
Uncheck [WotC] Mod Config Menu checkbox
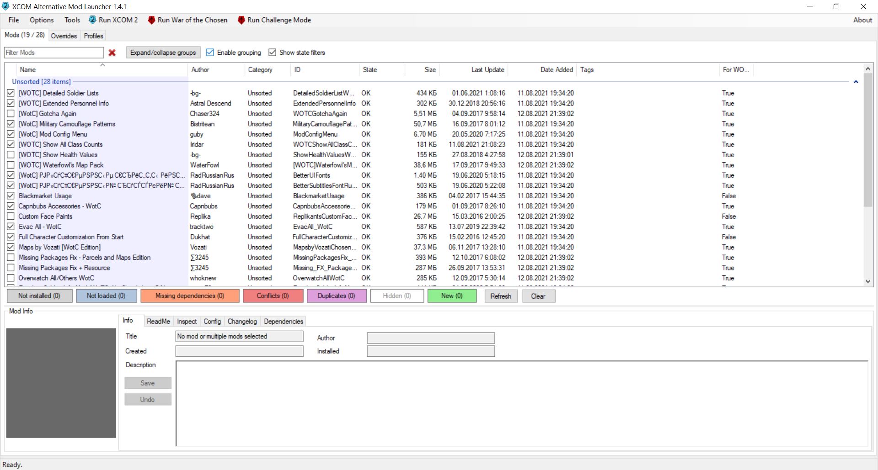11,134
